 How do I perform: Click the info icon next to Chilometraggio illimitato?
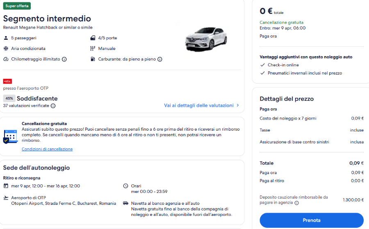64,59
